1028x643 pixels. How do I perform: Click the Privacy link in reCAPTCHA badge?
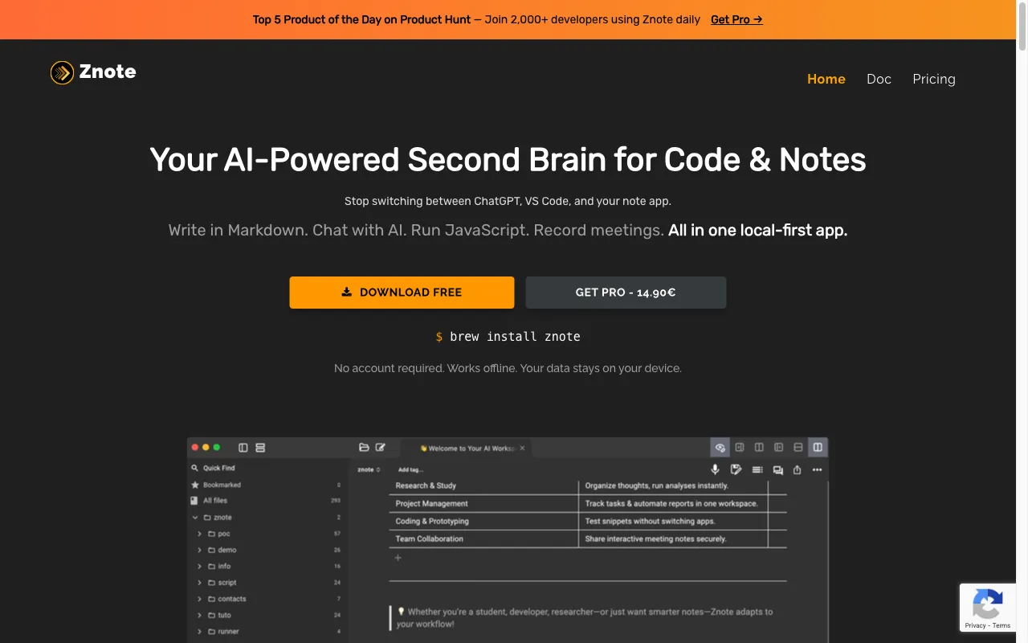coord(975,625)
